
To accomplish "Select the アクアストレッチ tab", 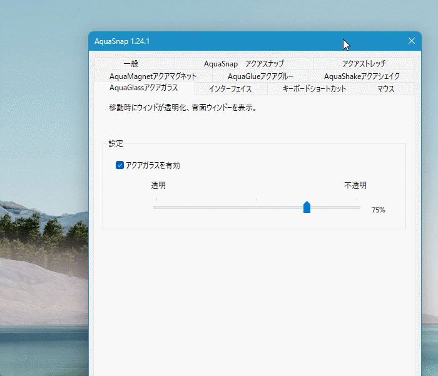I will tap(364, 63).
